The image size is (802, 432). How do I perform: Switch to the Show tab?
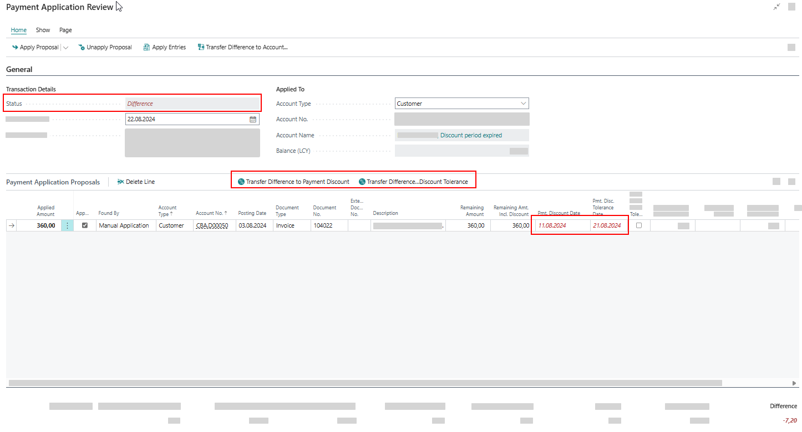pos(43,30)
